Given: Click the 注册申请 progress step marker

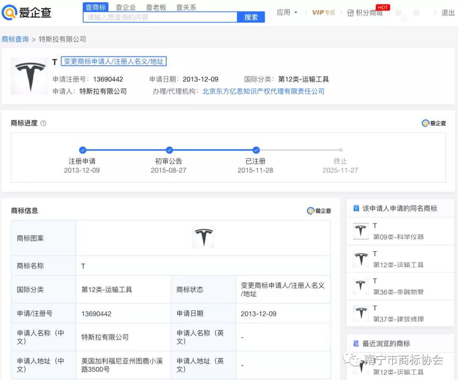Looking at the screenshot, I should 83,150.
